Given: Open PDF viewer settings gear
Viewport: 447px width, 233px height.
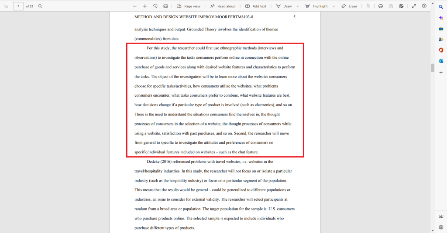Looking at the screenshot, I should pyautogui.click(x=424, y=6).
